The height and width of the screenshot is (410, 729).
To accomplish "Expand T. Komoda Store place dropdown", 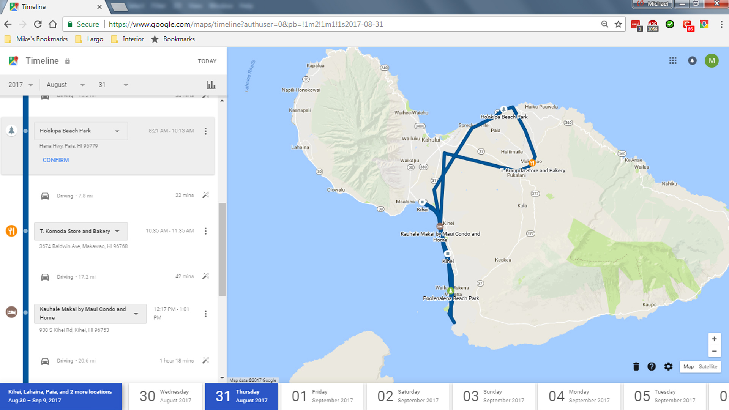I will (117, 231).
